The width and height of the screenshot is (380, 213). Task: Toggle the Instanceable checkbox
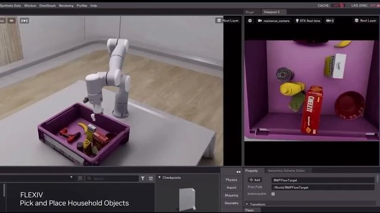click(273, 194)
